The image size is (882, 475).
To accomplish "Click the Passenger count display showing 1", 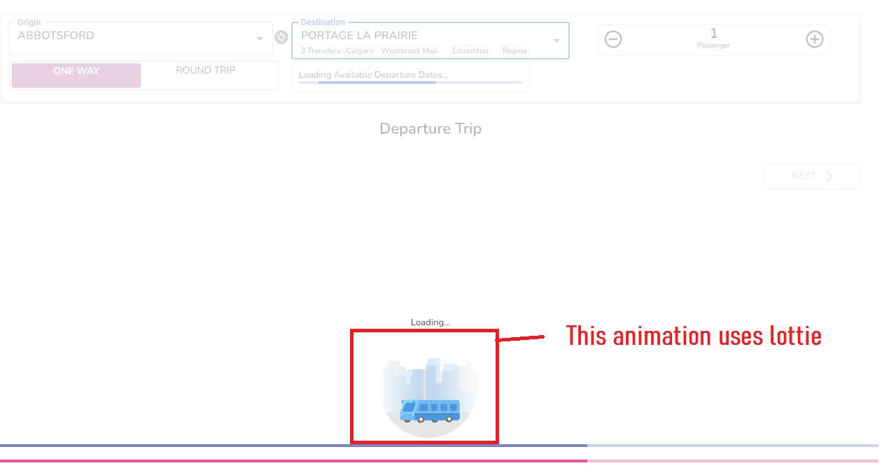I will [713, 38].
